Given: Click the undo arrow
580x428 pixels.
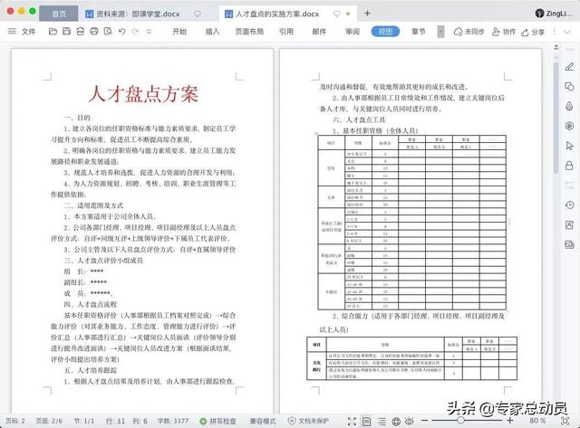Looking at the screenshot, I should tap(122, 32).
